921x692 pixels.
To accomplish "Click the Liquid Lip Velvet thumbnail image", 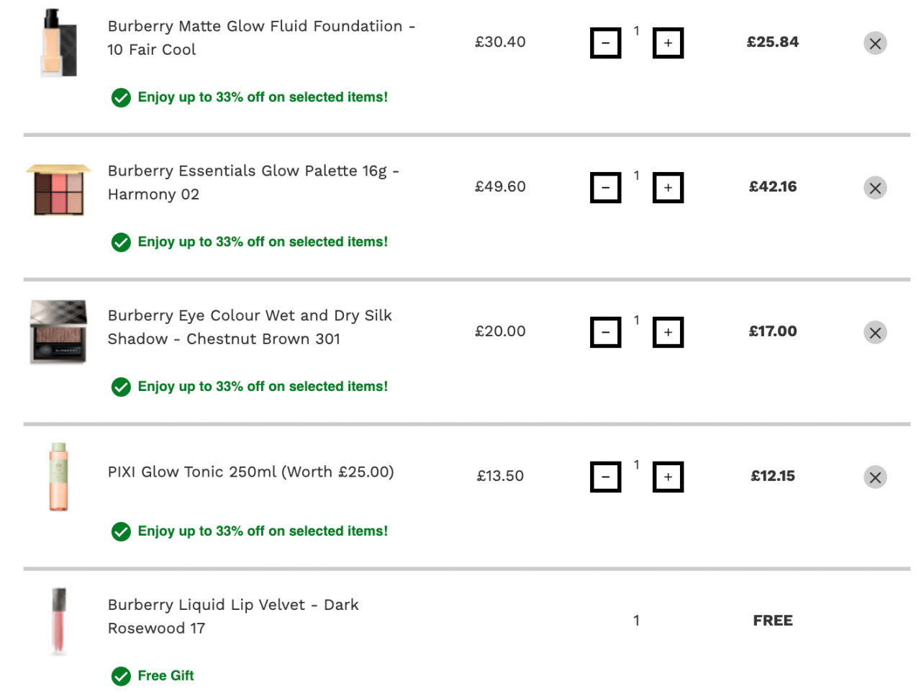I will point(58,621).
